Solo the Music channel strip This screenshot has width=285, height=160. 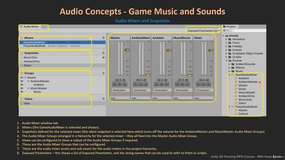198,84
